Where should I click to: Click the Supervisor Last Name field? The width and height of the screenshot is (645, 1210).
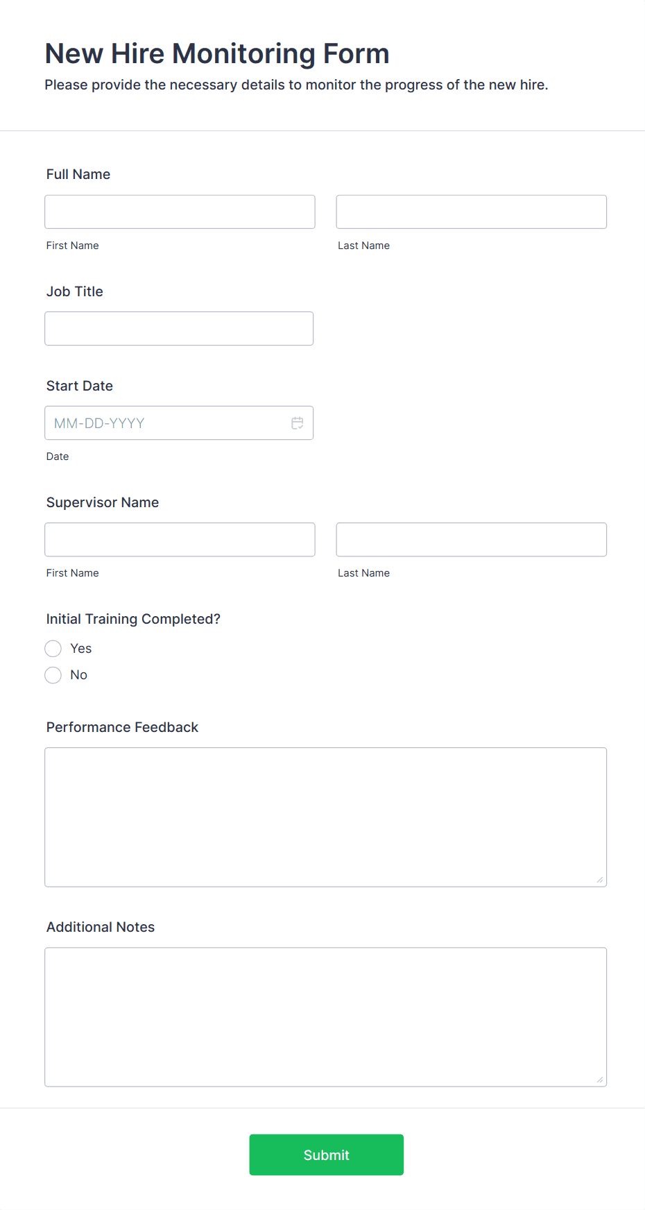click(471, 539)
